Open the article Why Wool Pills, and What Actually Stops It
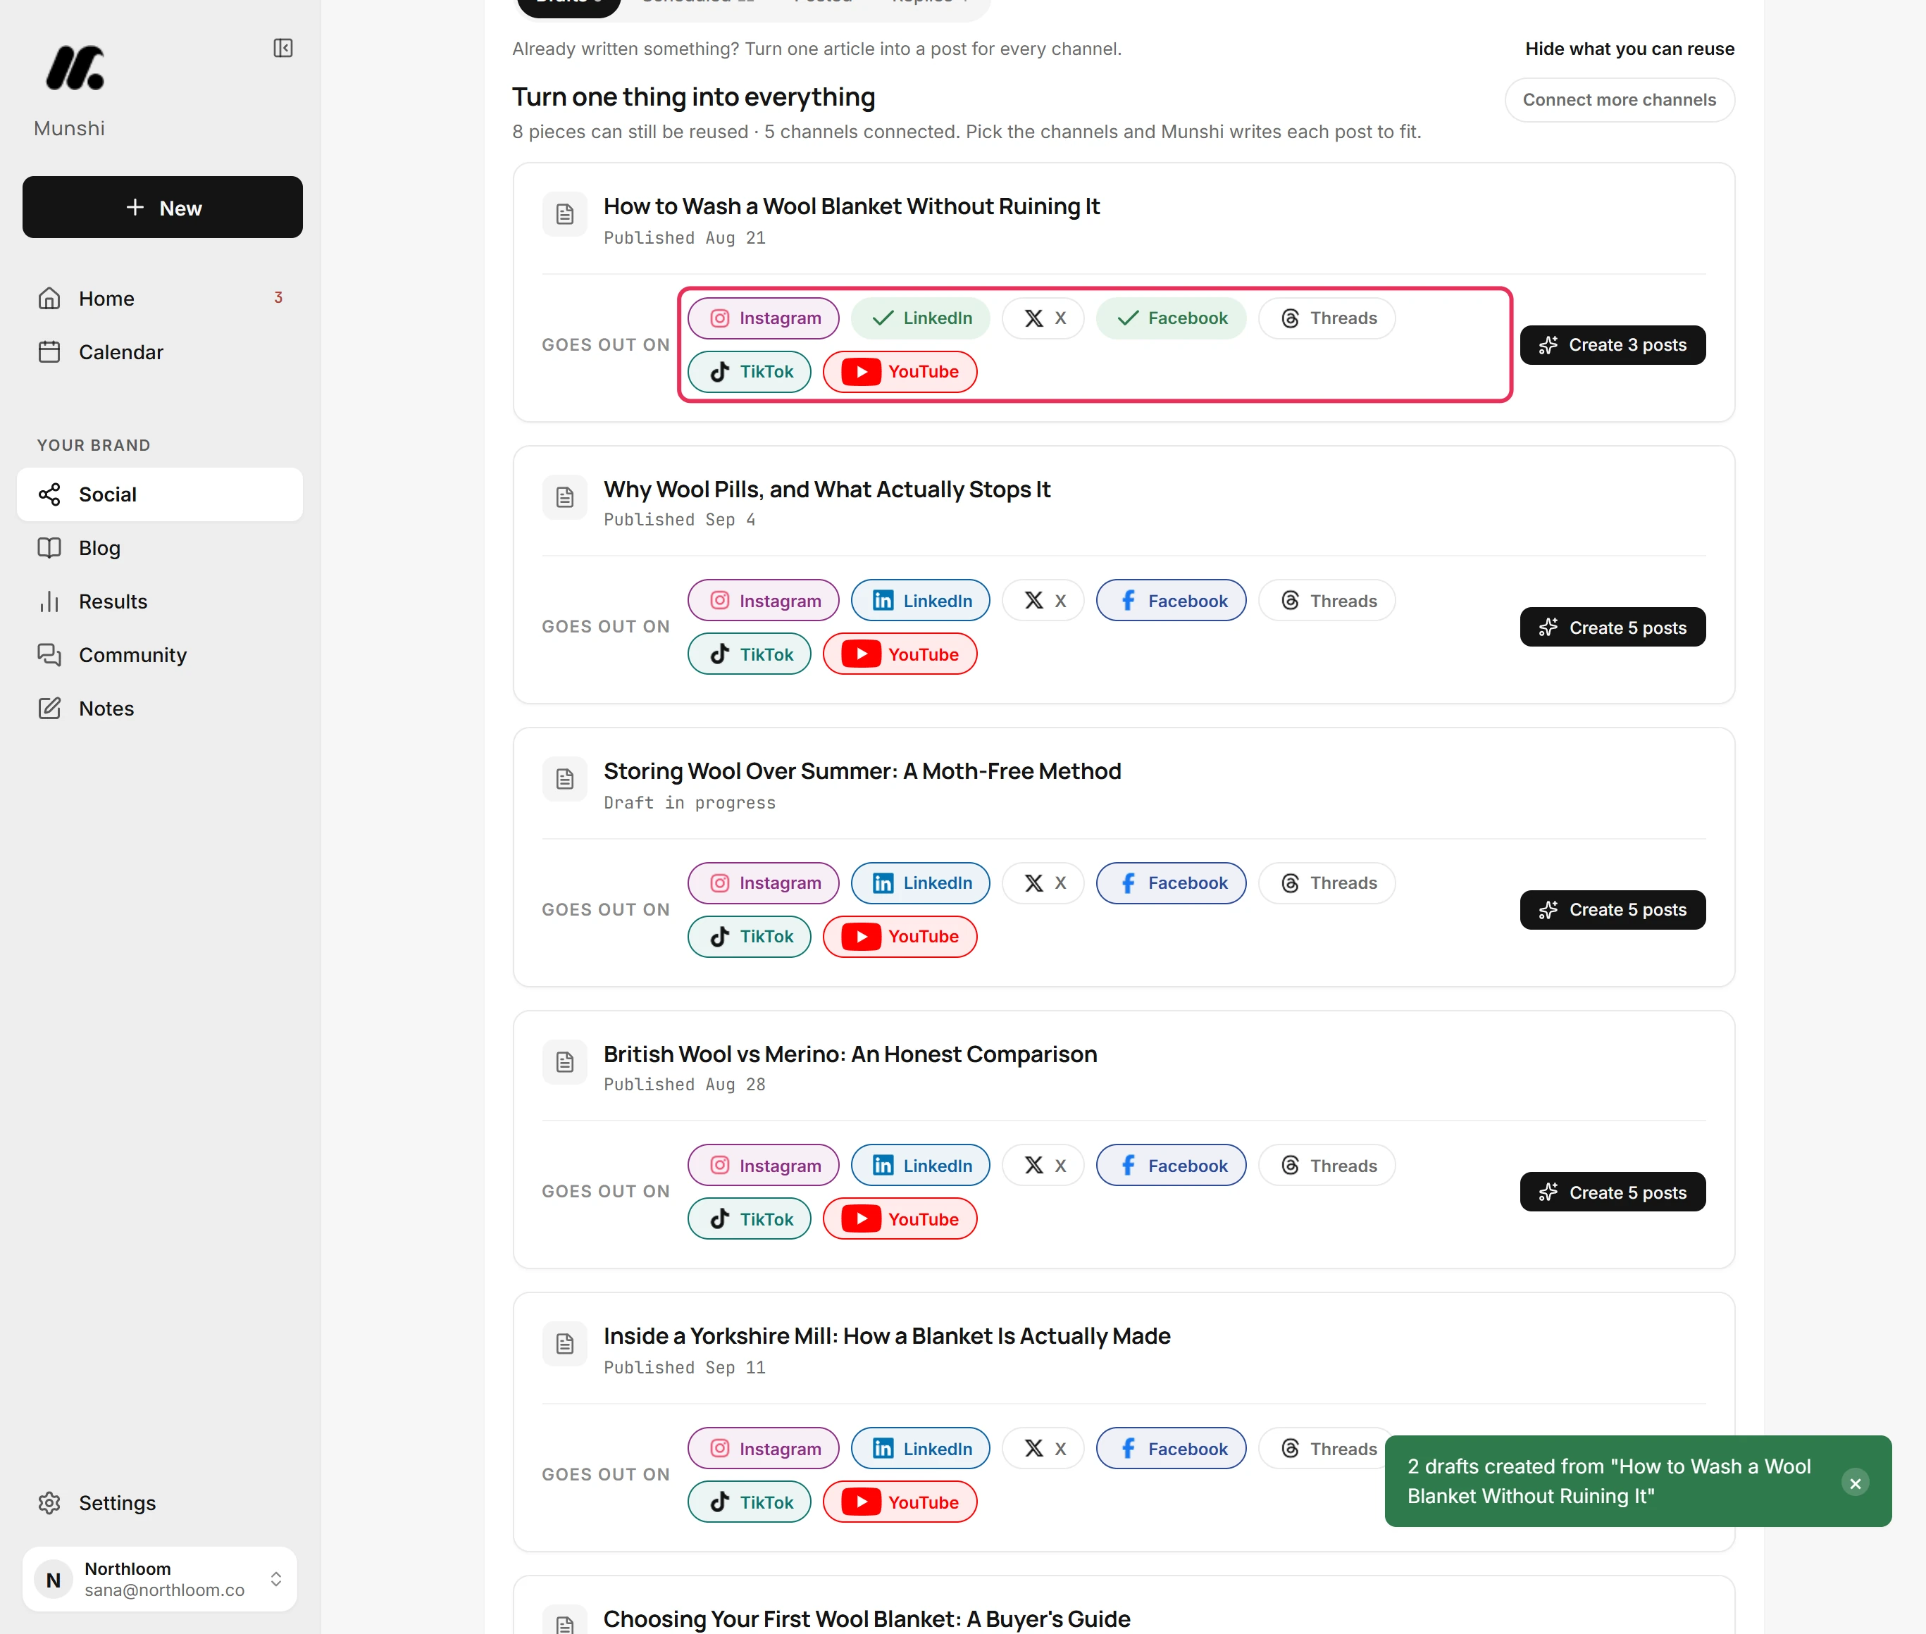The image size is (1926, 1634). click(826, 489)
